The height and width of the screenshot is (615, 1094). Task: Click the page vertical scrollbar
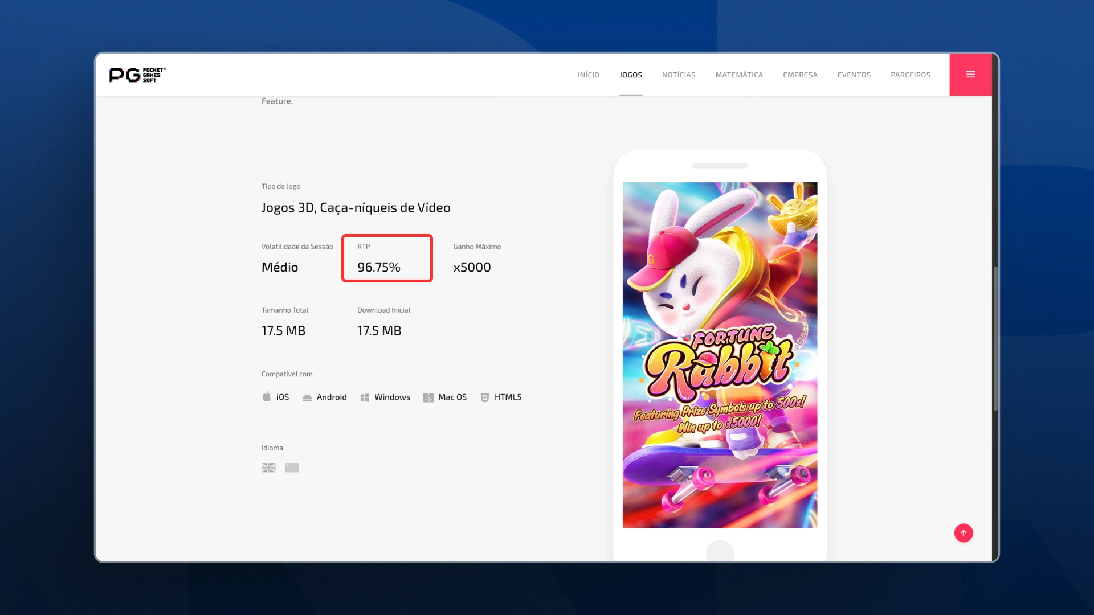click(x=995, y=338)
